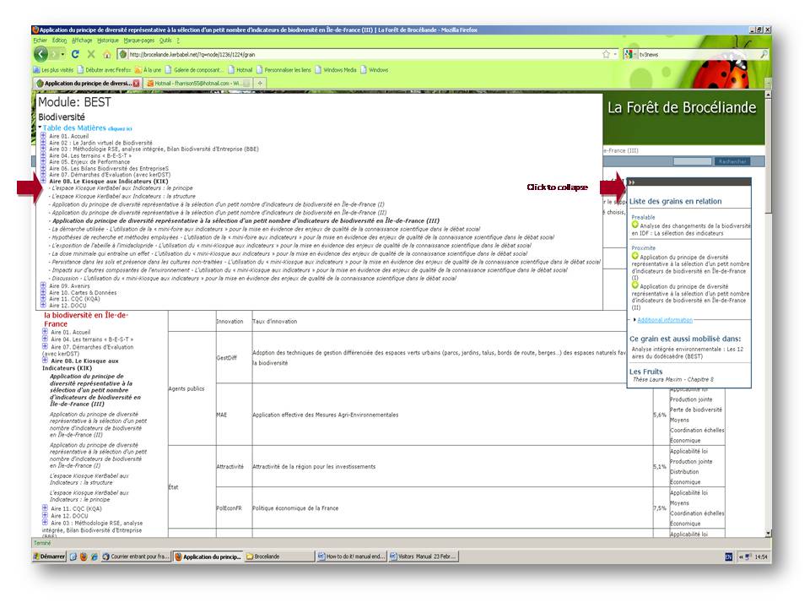
Task: Click the site search input field
Action: pyautogui.click(x=692, y=162)
